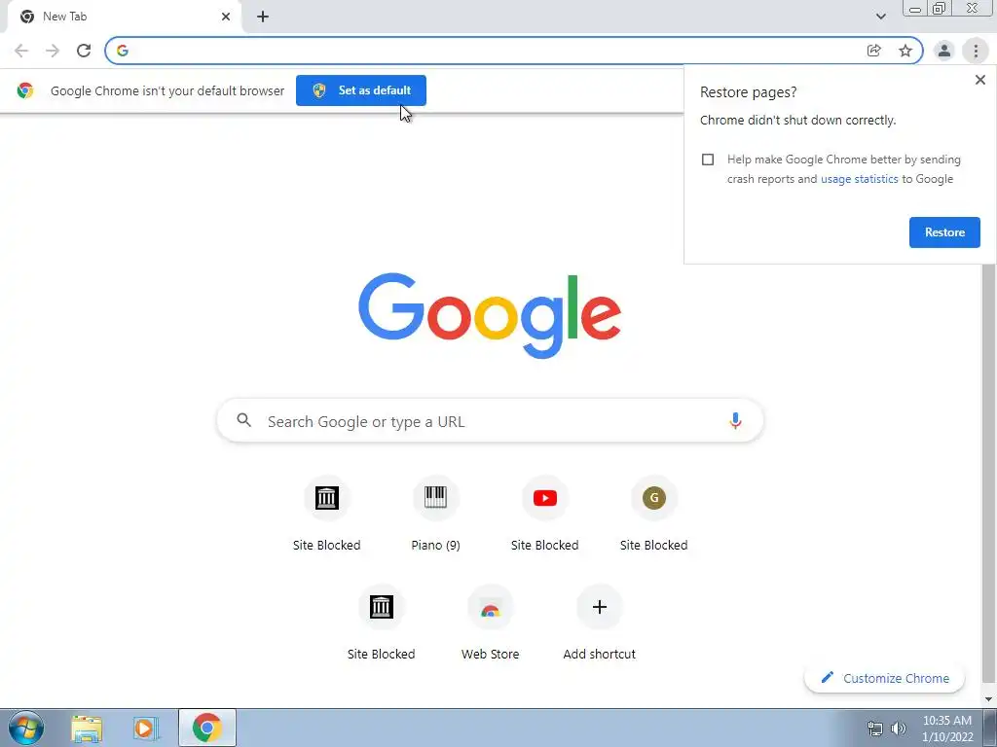Enable sending crash reports checkbox
The height and width of the screenshot is (747, 997).
[708, 160]
